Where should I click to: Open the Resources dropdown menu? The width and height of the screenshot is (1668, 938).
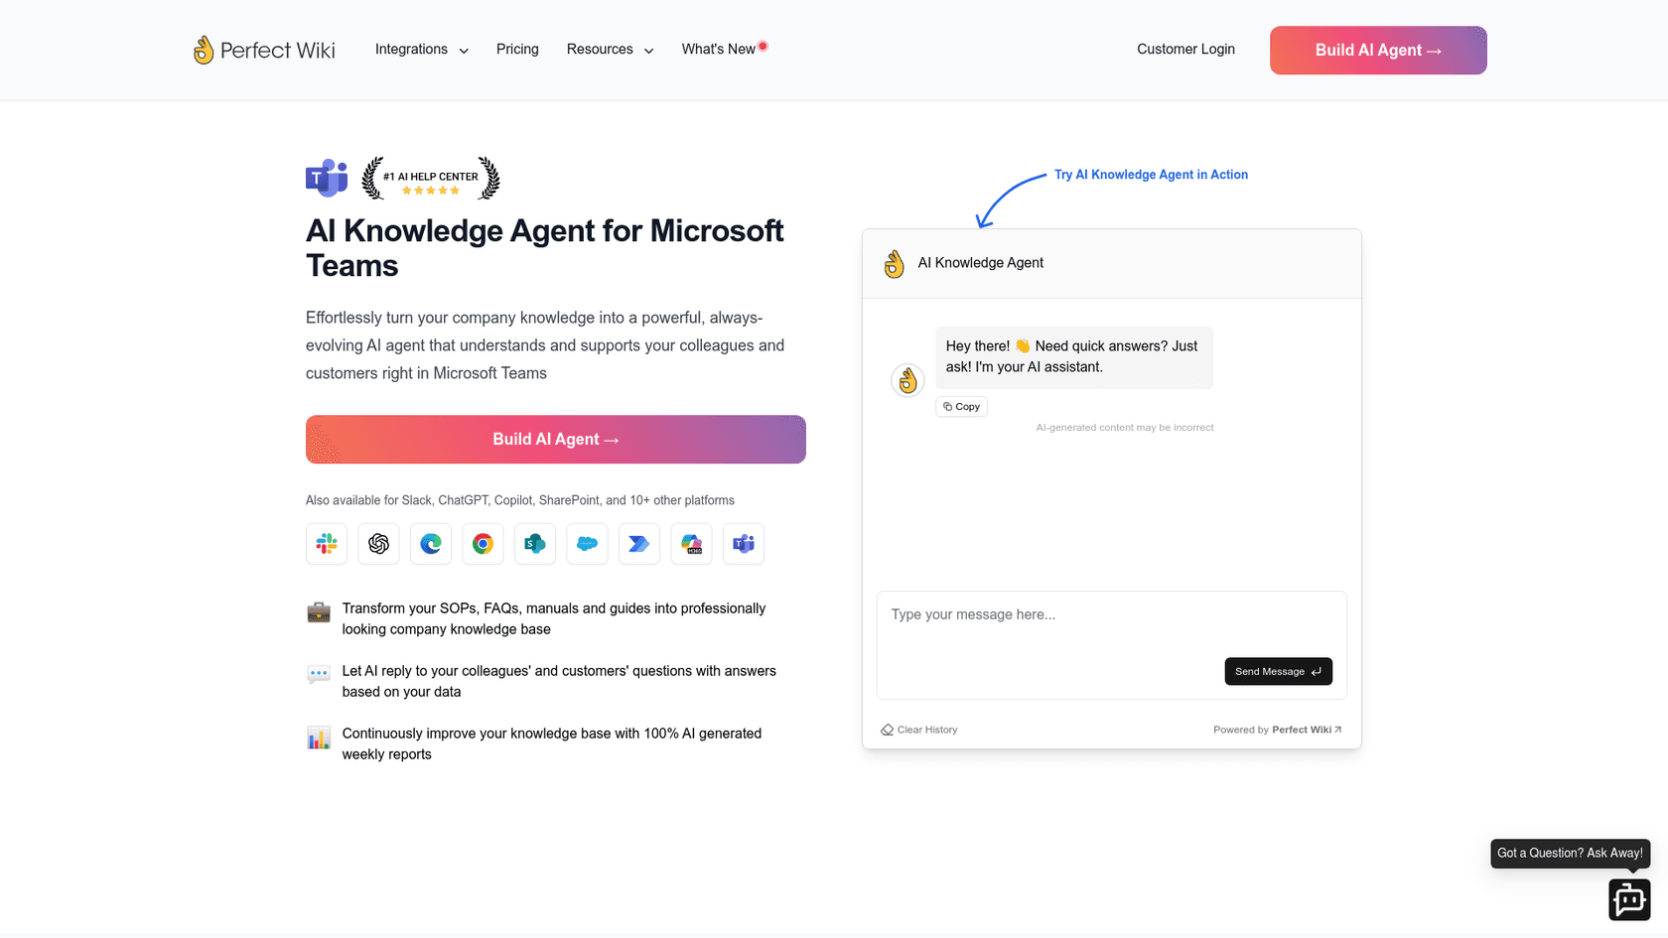pyautogui.click(x=610, y=49)
